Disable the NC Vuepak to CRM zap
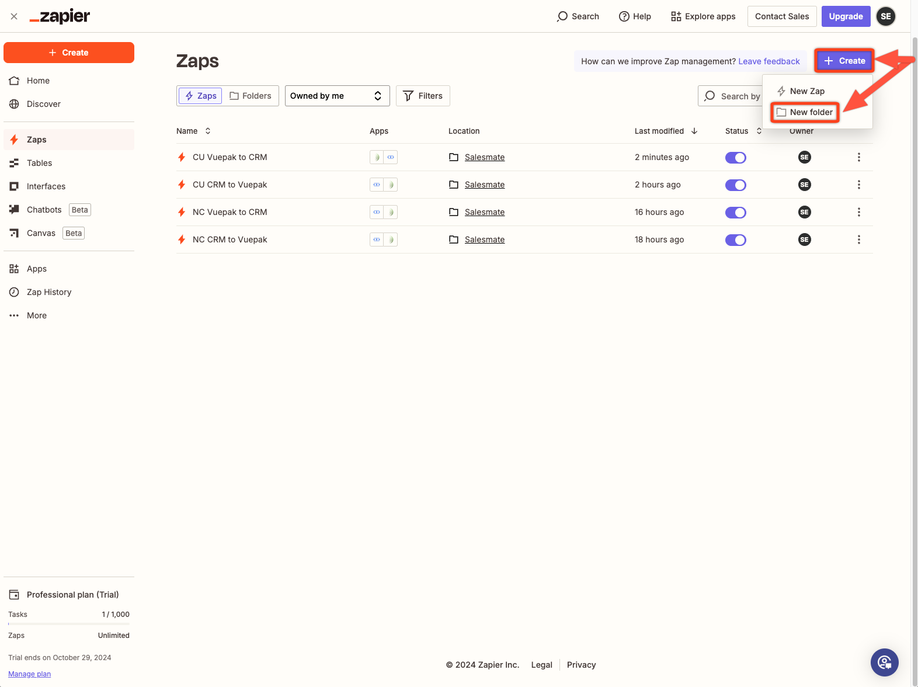The image size is (918, 687). point(735,213)
